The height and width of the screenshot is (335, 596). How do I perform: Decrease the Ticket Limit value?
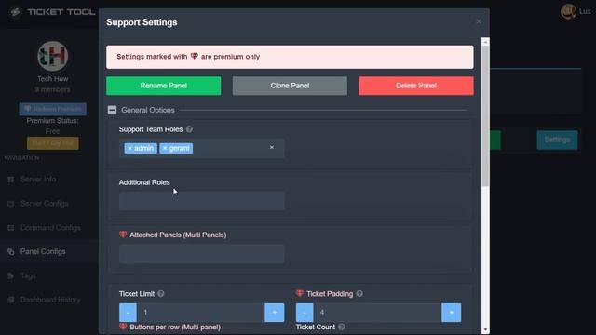pos(128,313)
